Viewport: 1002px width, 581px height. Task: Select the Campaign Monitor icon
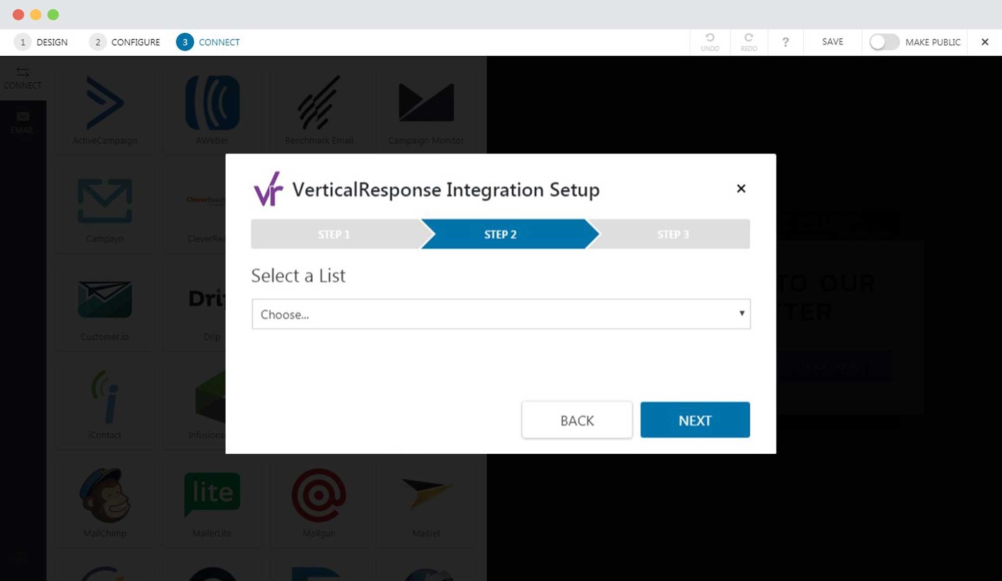coord(426,102)
